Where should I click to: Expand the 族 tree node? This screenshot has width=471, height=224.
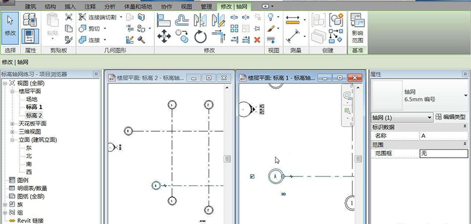point(5,205)
